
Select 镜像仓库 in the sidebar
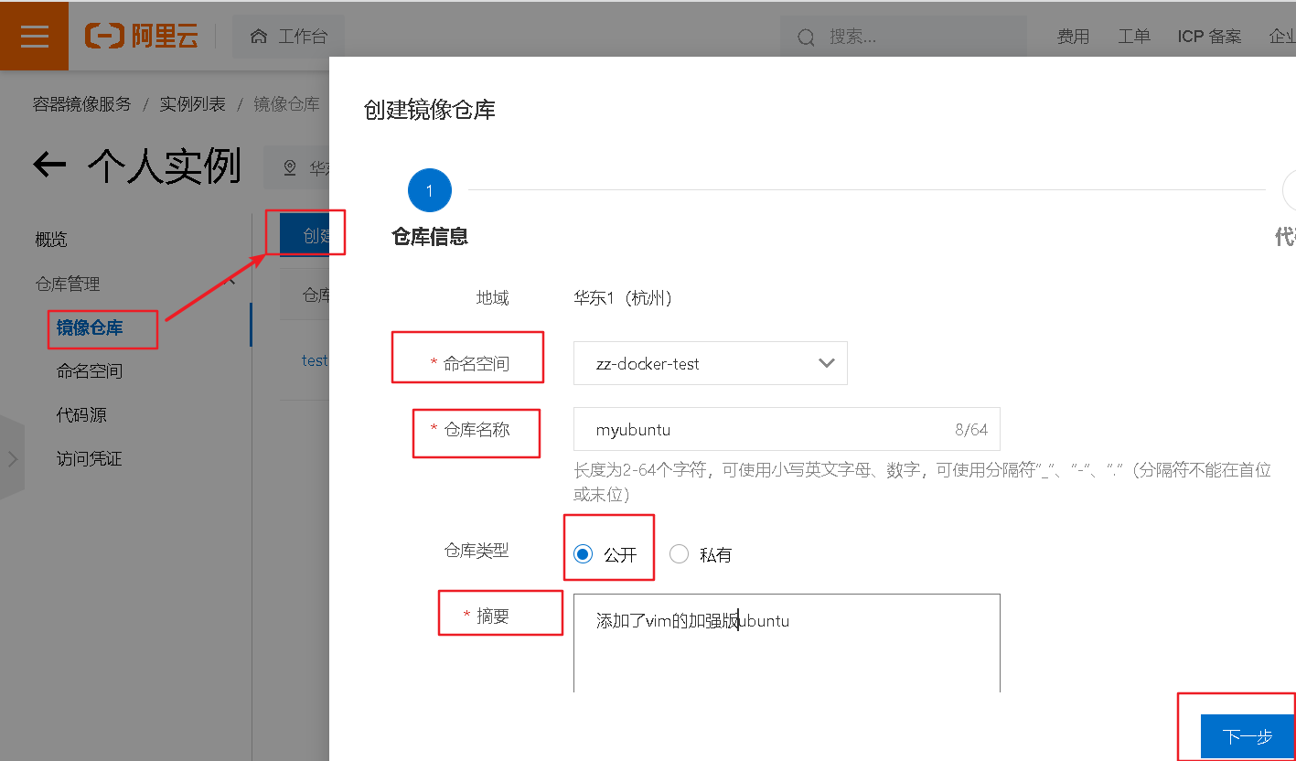click(x=90, y=327)
